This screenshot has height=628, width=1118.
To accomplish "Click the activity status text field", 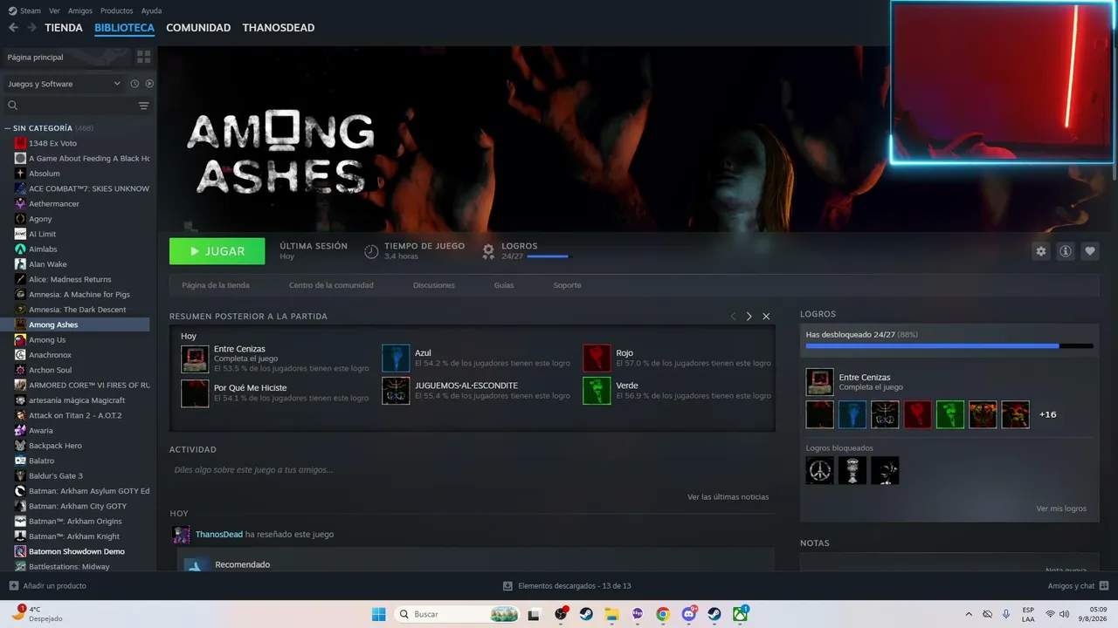I will [x=472, y=469].
